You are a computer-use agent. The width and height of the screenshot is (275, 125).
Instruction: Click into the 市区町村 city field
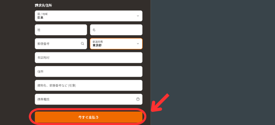click(x=89, y=58)
